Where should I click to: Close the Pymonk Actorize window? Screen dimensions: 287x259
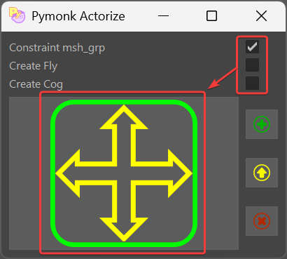point(261,16)
